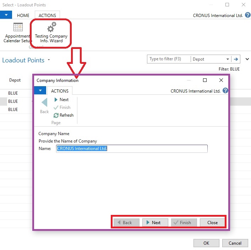Open the Testing Company Info. Wizard action
The width and height of the screenshot is (251, 250).
click(x=51, y=33)
